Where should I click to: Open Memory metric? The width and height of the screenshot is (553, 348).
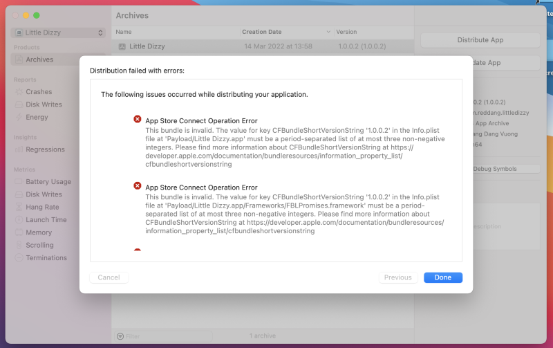tap(39, 232)
